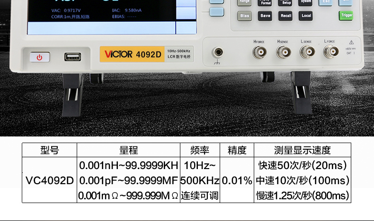The height and width of the screenshot is (221, 374).
Task: Click the ground terminal jack
Action: pyautogui.click(x=218, y=52)
